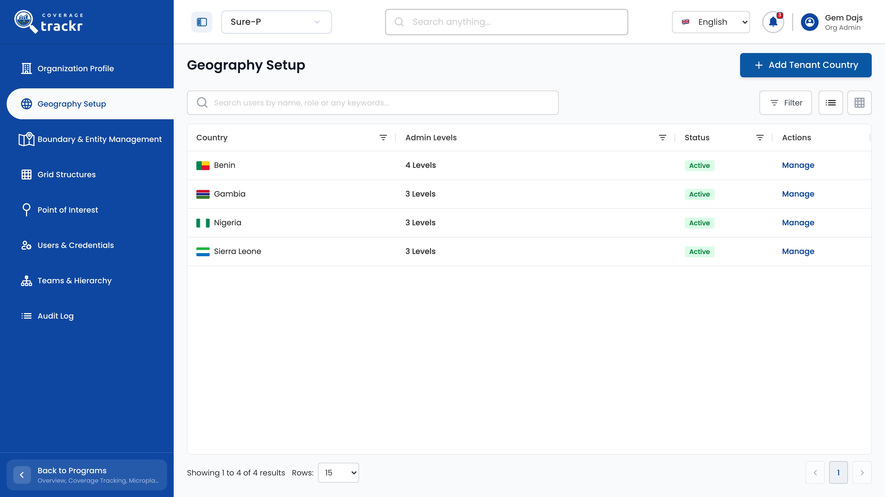Viewport: 885px width, 497px height.
Task: Click the Active badge for Benin
Action: [x=699, y=166]
